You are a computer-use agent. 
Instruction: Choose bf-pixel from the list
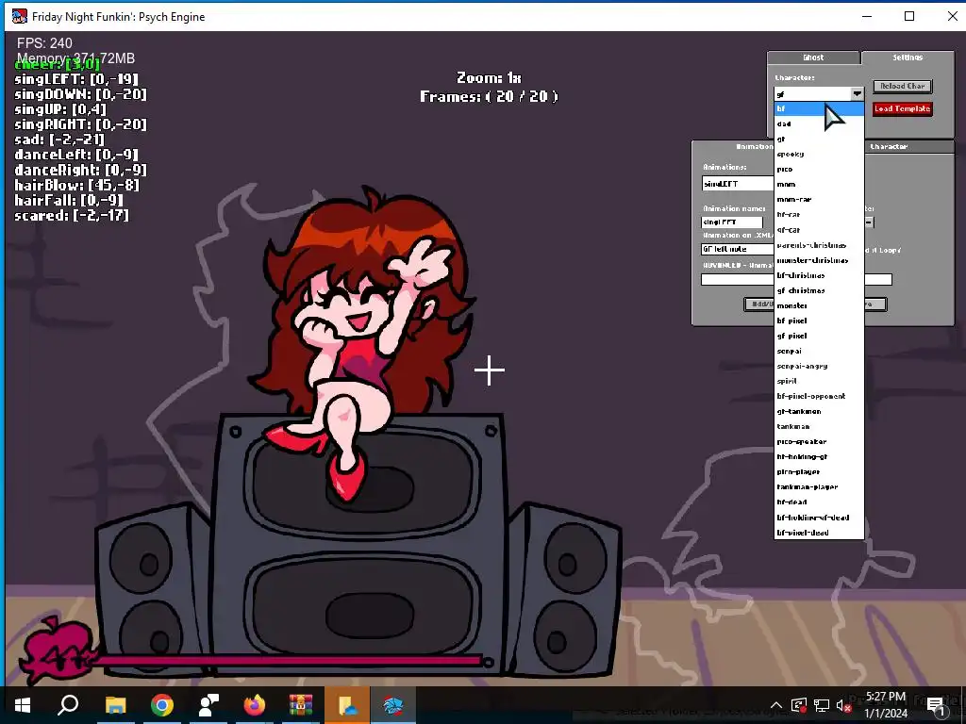pyautogui.click(x=819, y=321)
